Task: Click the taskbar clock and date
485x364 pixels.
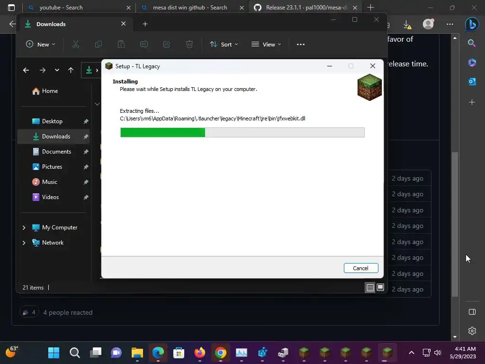Action: [463, 353]
